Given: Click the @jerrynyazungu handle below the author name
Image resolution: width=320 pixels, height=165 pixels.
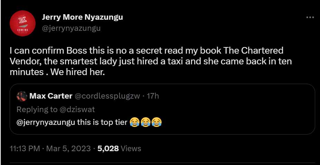Looking at the screenshot, I should tap(71, 28).
